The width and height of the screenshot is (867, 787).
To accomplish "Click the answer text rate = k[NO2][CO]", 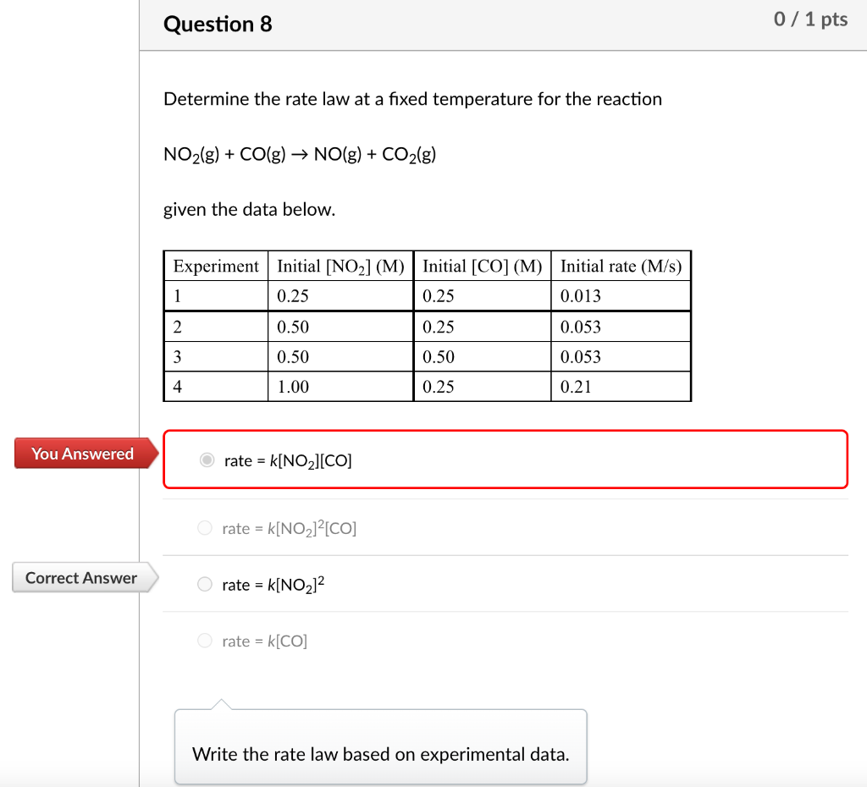I will click(288, 461).
